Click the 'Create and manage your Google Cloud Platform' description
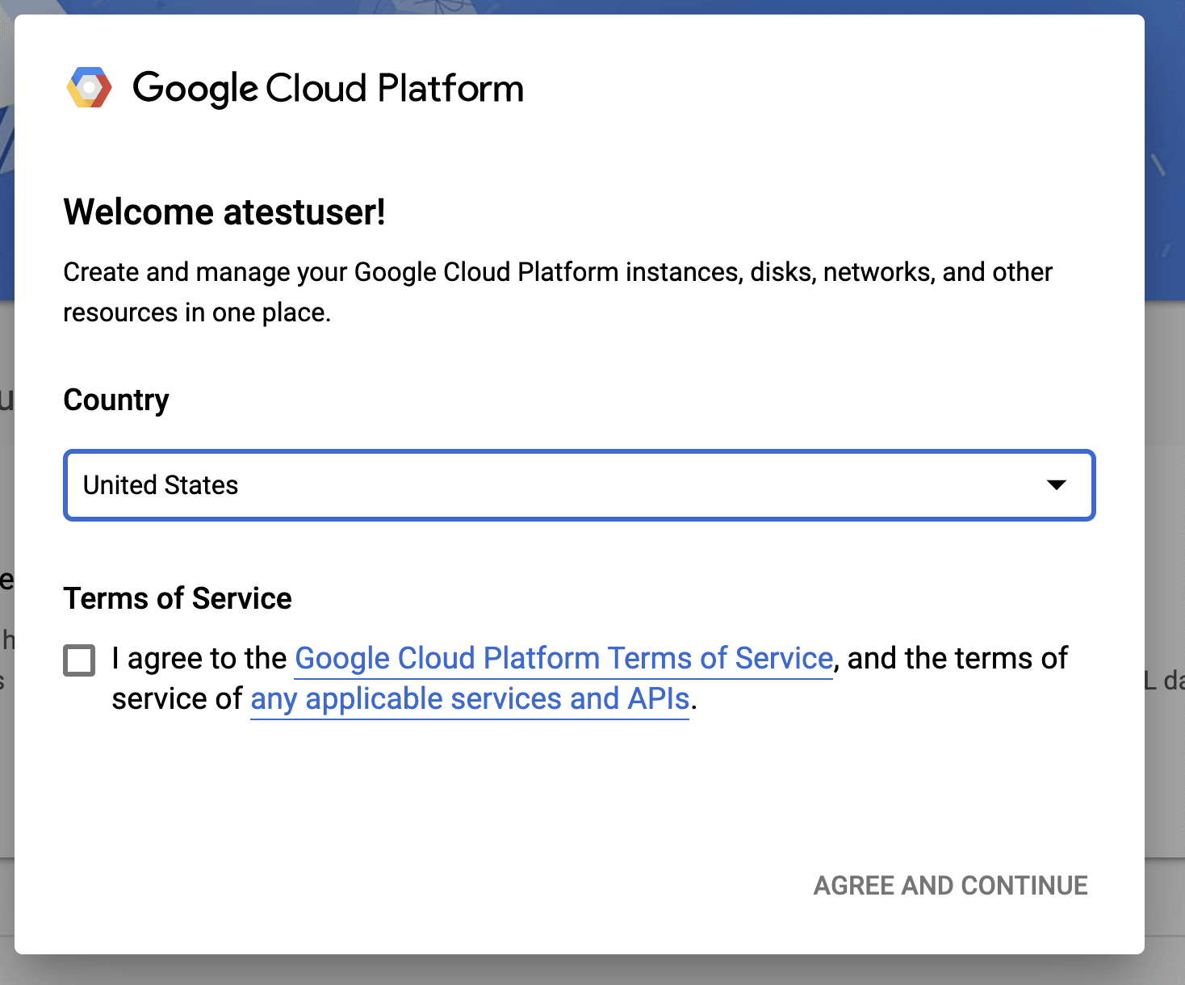The image size is (1185, 985). (x=558, y=292)
